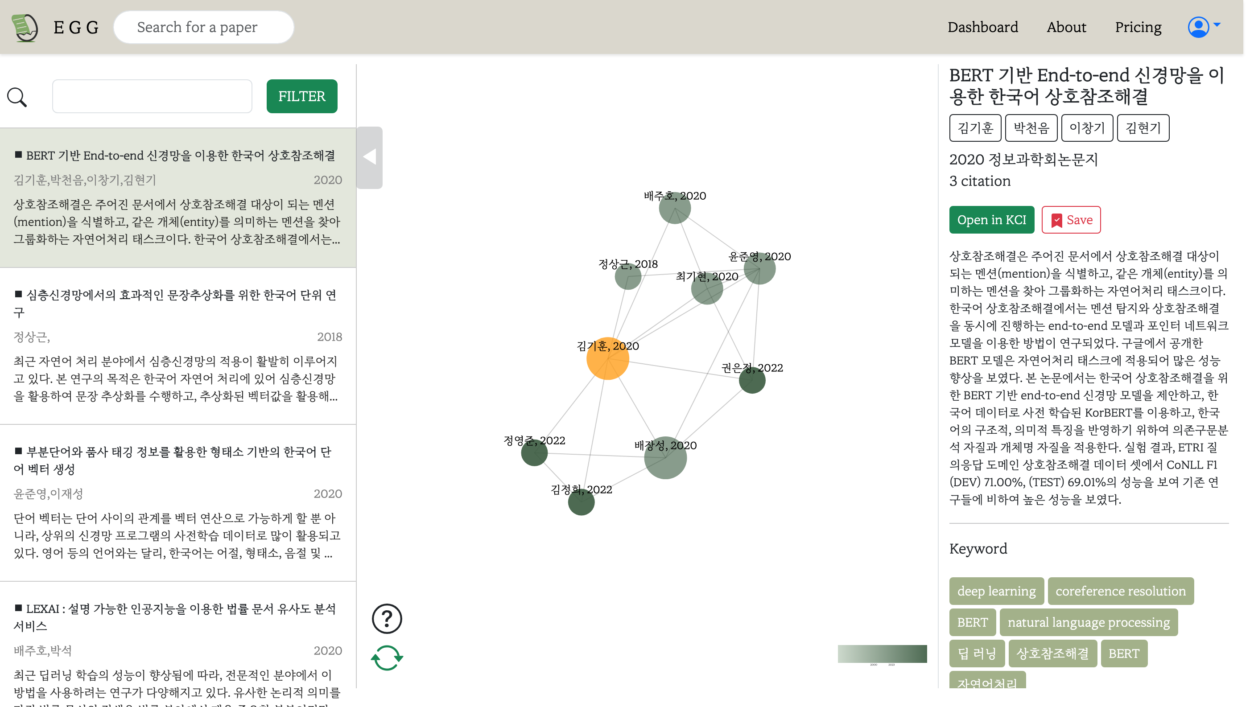Toggle the 'coreference resolution' keyword chip
This screenshot has height=707, width=1254.
coord(1121,591)
